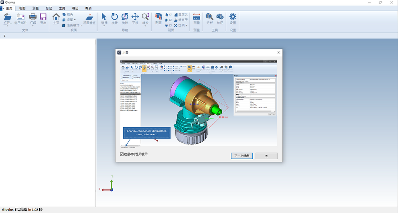Image resolution: width=398 pixels, height=213 pixels.
Task: Expand the 打印 dropdown arrow
Action: [33, 26]
